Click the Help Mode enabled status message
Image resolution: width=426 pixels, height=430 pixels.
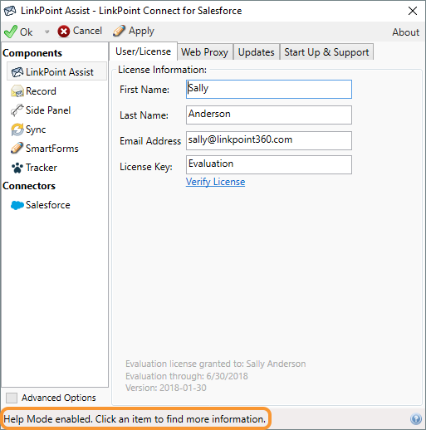click(135, 419)
